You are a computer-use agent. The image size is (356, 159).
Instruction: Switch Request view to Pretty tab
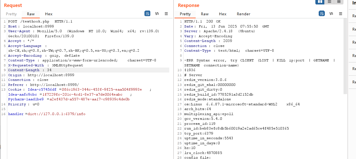(11, 14)
